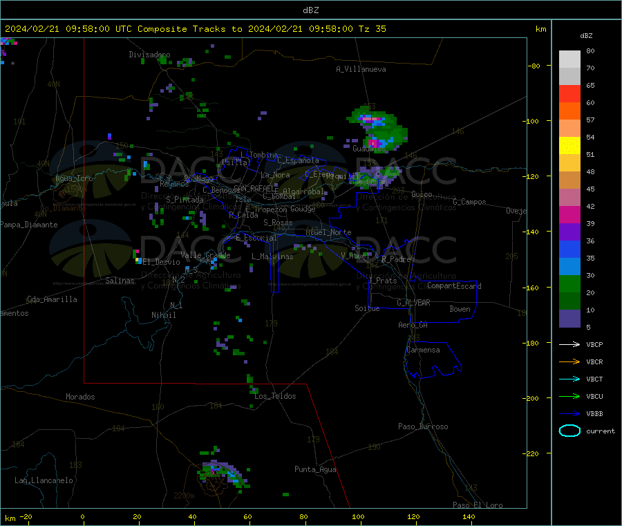Click the storm echo north of Guadales
The image size is (622, 526).
377,128
